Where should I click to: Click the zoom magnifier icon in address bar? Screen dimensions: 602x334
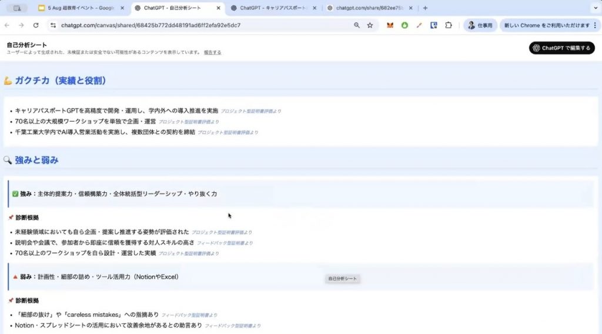coord(357,25)
